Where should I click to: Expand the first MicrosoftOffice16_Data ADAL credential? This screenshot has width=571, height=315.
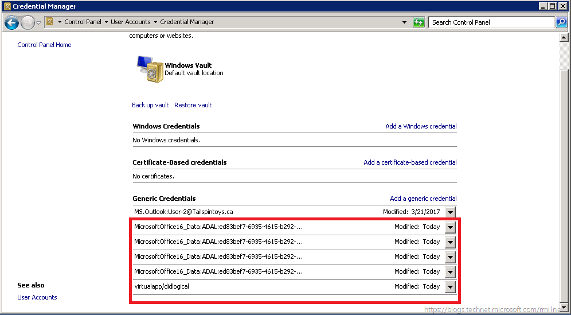(450, 227)
